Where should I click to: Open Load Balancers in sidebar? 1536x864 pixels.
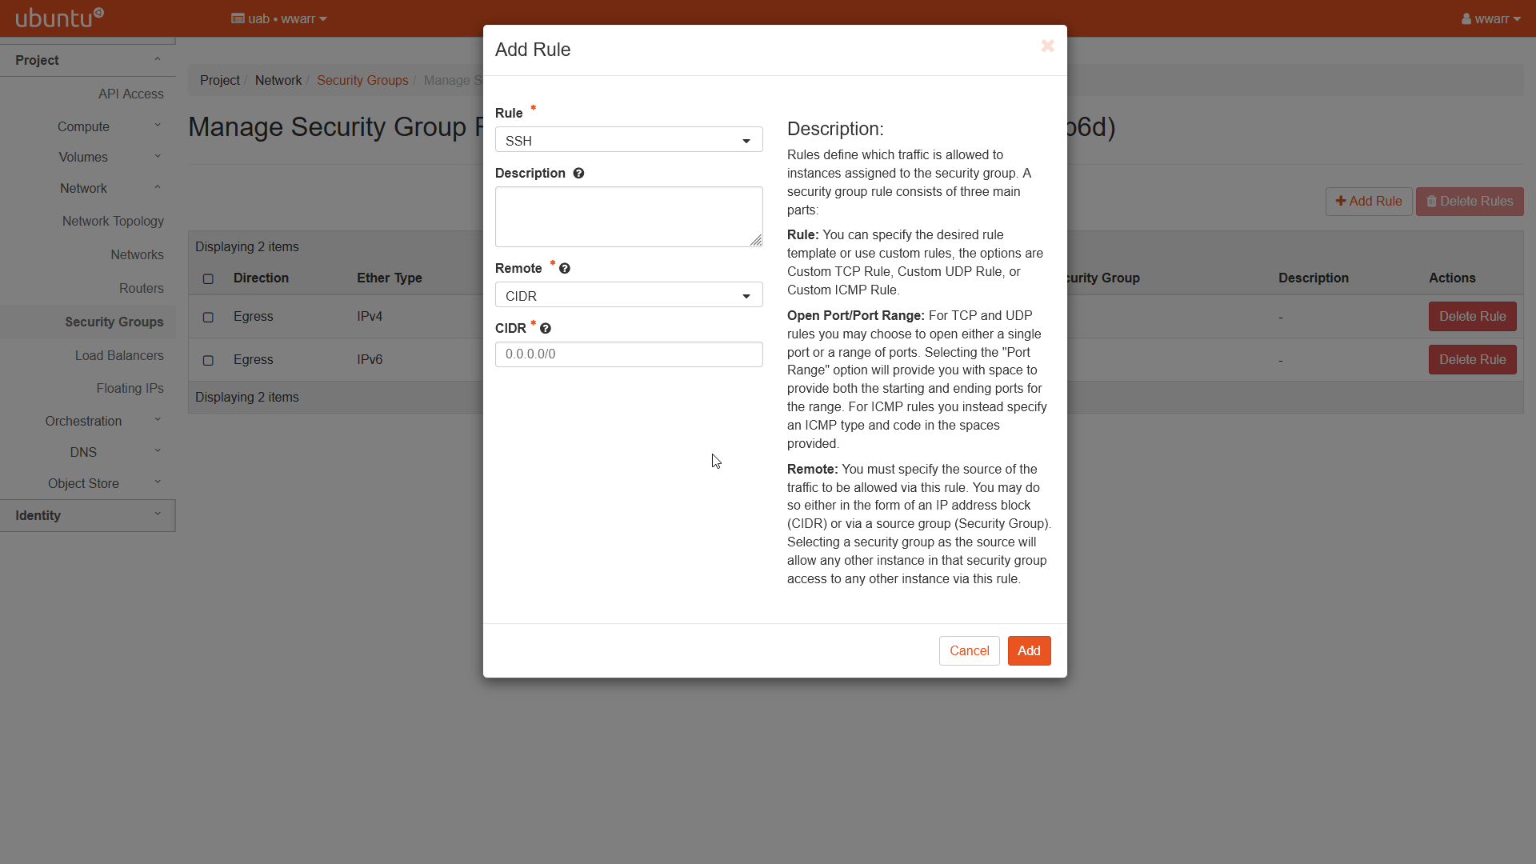tap(119, 355)
